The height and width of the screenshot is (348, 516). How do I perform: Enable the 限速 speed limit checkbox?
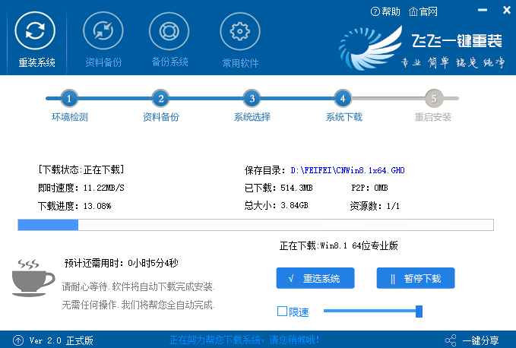point(283,311)
